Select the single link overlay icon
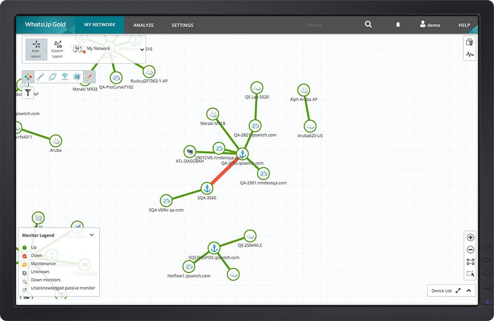This screenshot has width=494, height=321. (x=40, y=76)
